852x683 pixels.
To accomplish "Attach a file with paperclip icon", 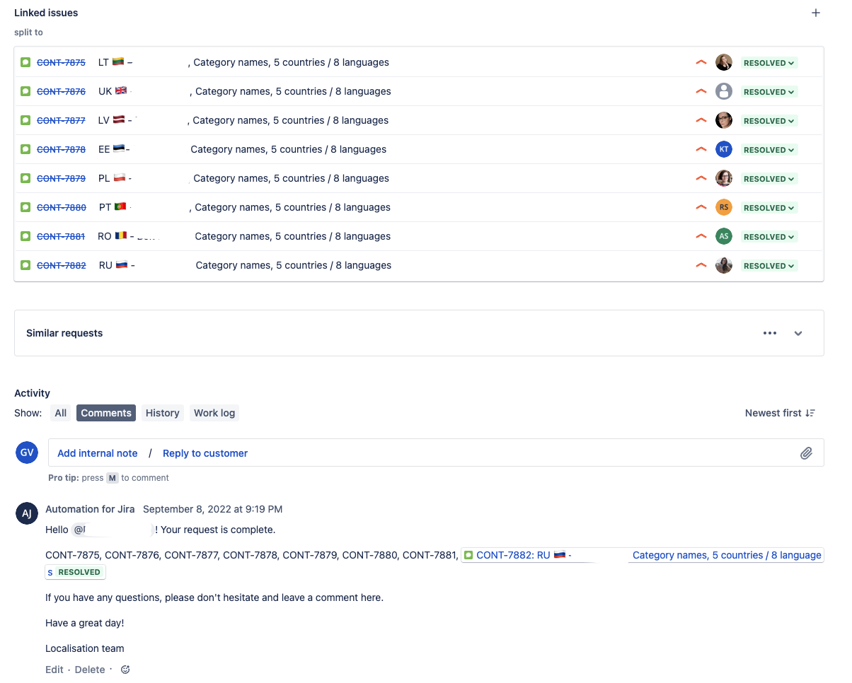I will [x=806, y=453].
